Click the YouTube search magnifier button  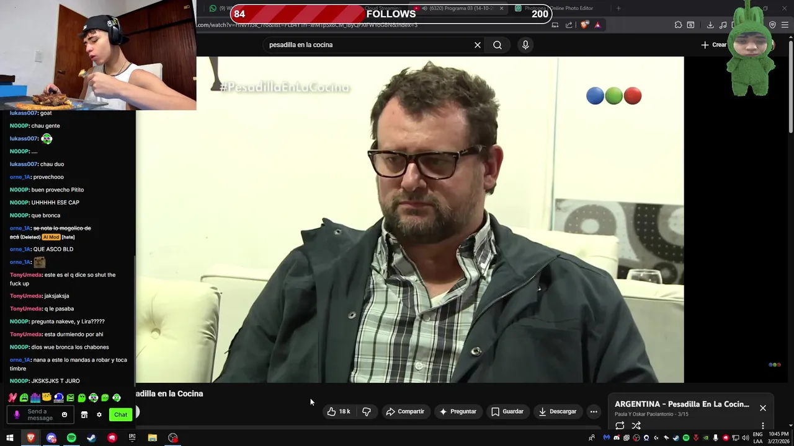click(x=497, y=45)
